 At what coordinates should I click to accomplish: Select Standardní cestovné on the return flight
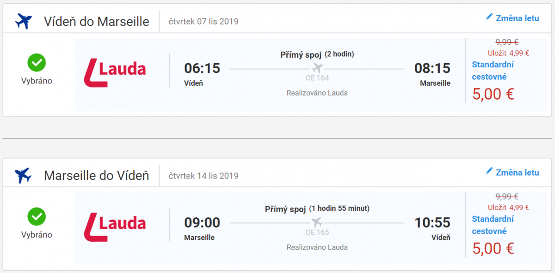493,225
